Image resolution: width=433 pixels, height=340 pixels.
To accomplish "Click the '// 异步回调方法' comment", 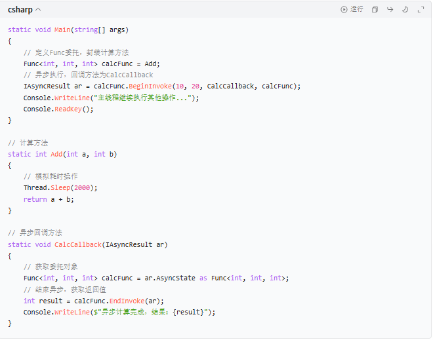I will coord(35,233).
